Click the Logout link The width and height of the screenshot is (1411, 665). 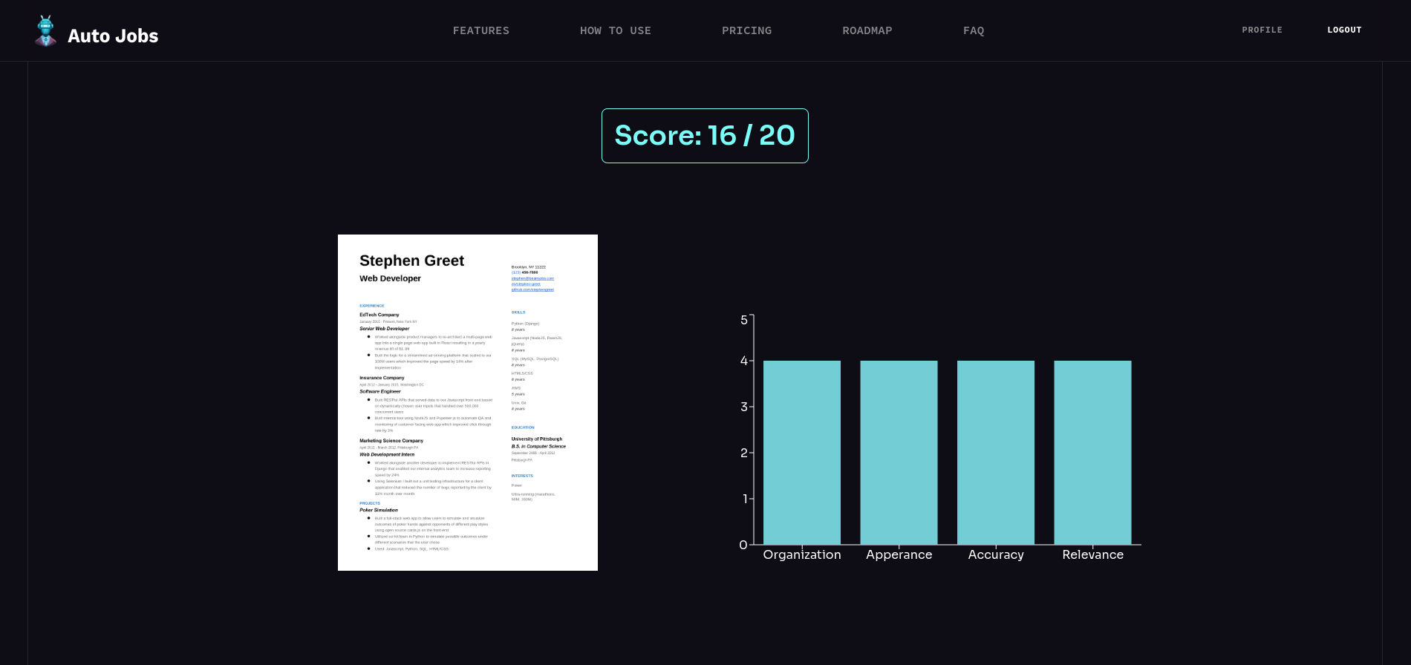[x=1345, y=30]
